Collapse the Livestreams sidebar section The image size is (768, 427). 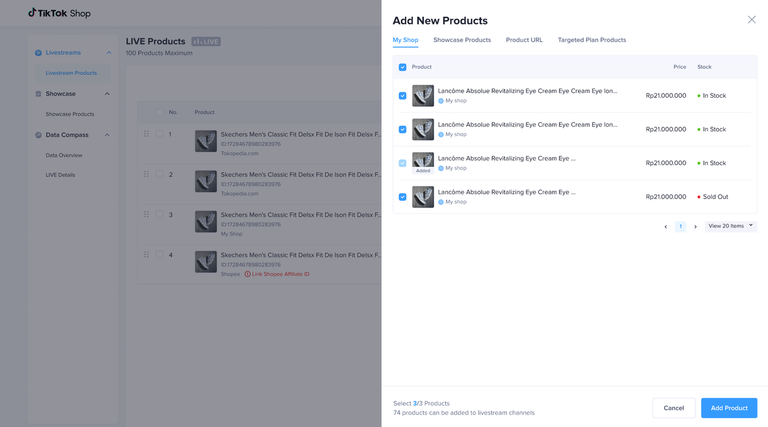[x=109, y=53]
